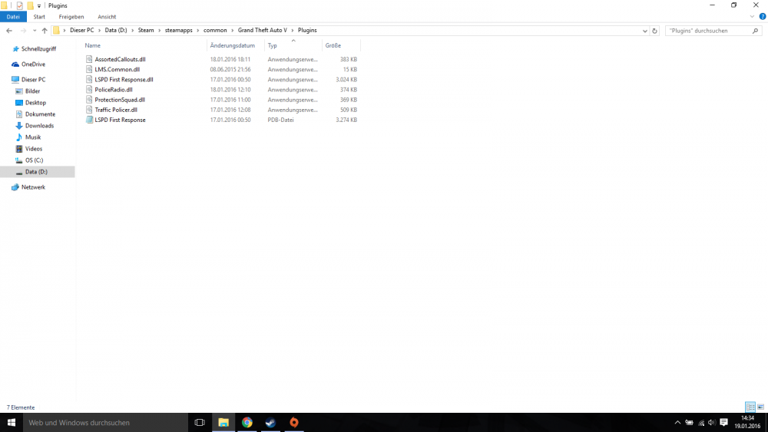The image size is (768, 432).
Task: Open Videos folder in sidebar
Action: pos(33,149)
